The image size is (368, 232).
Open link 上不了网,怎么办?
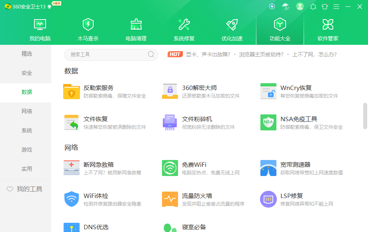click(314, 55)
